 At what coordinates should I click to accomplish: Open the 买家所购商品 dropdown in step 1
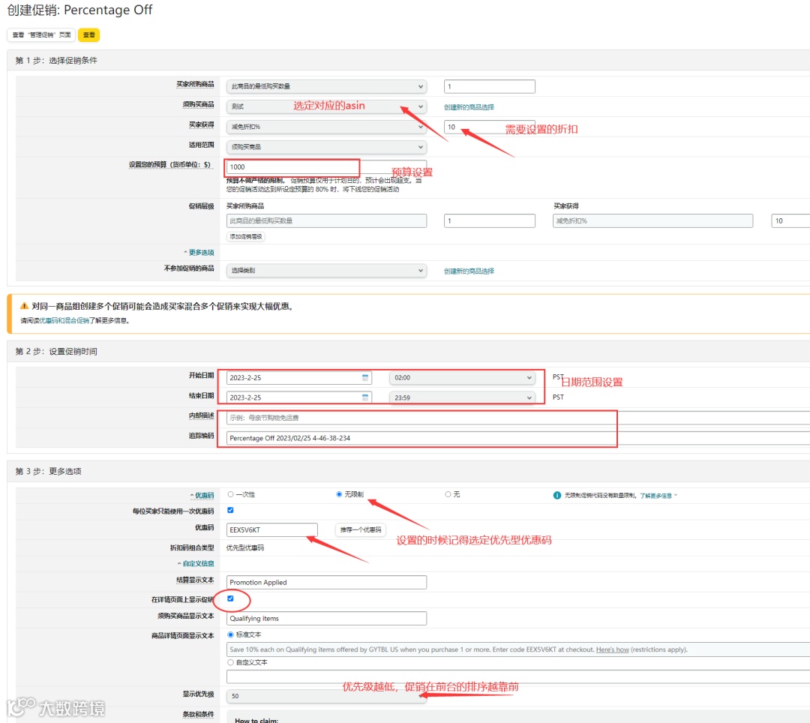click(x=326, y=86)
